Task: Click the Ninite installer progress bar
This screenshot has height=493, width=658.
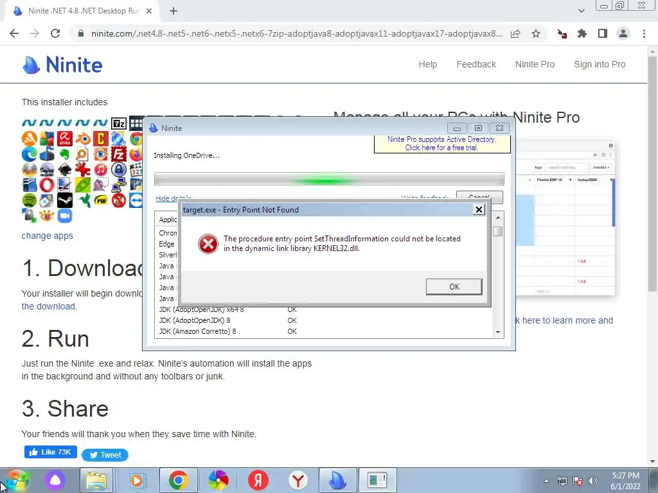Action: coord(329,179)
